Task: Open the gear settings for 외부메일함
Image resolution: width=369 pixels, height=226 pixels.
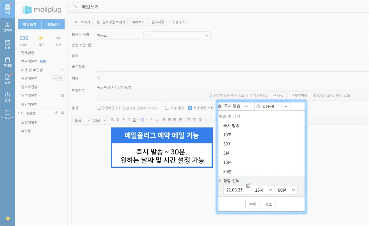Action: coord(62,95)
